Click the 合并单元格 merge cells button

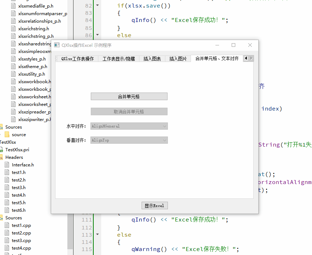(x=129, y=96)
